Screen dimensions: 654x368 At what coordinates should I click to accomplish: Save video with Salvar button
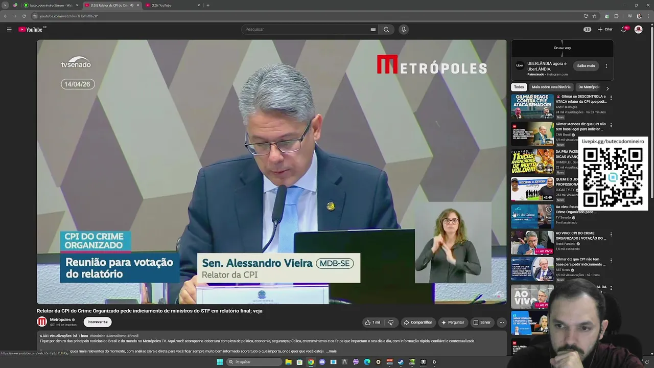tap(482, 323)
